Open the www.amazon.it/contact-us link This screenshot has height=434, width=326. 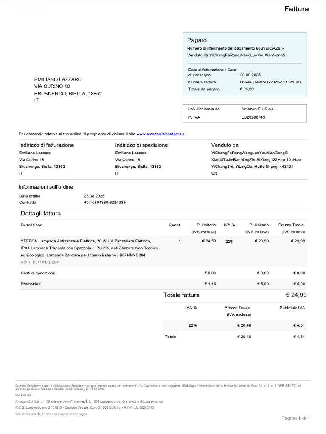pyautogui.click(x=160, y=134)
